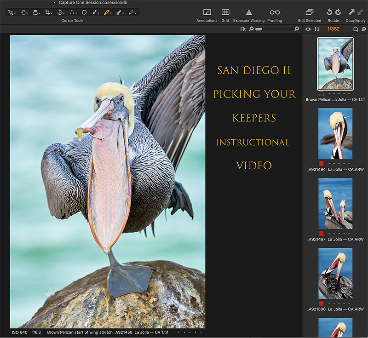This screenshot has height=338, width=368.
Task: Click the 'ISO 640' readout below viewer
Action: coord(20,332)
